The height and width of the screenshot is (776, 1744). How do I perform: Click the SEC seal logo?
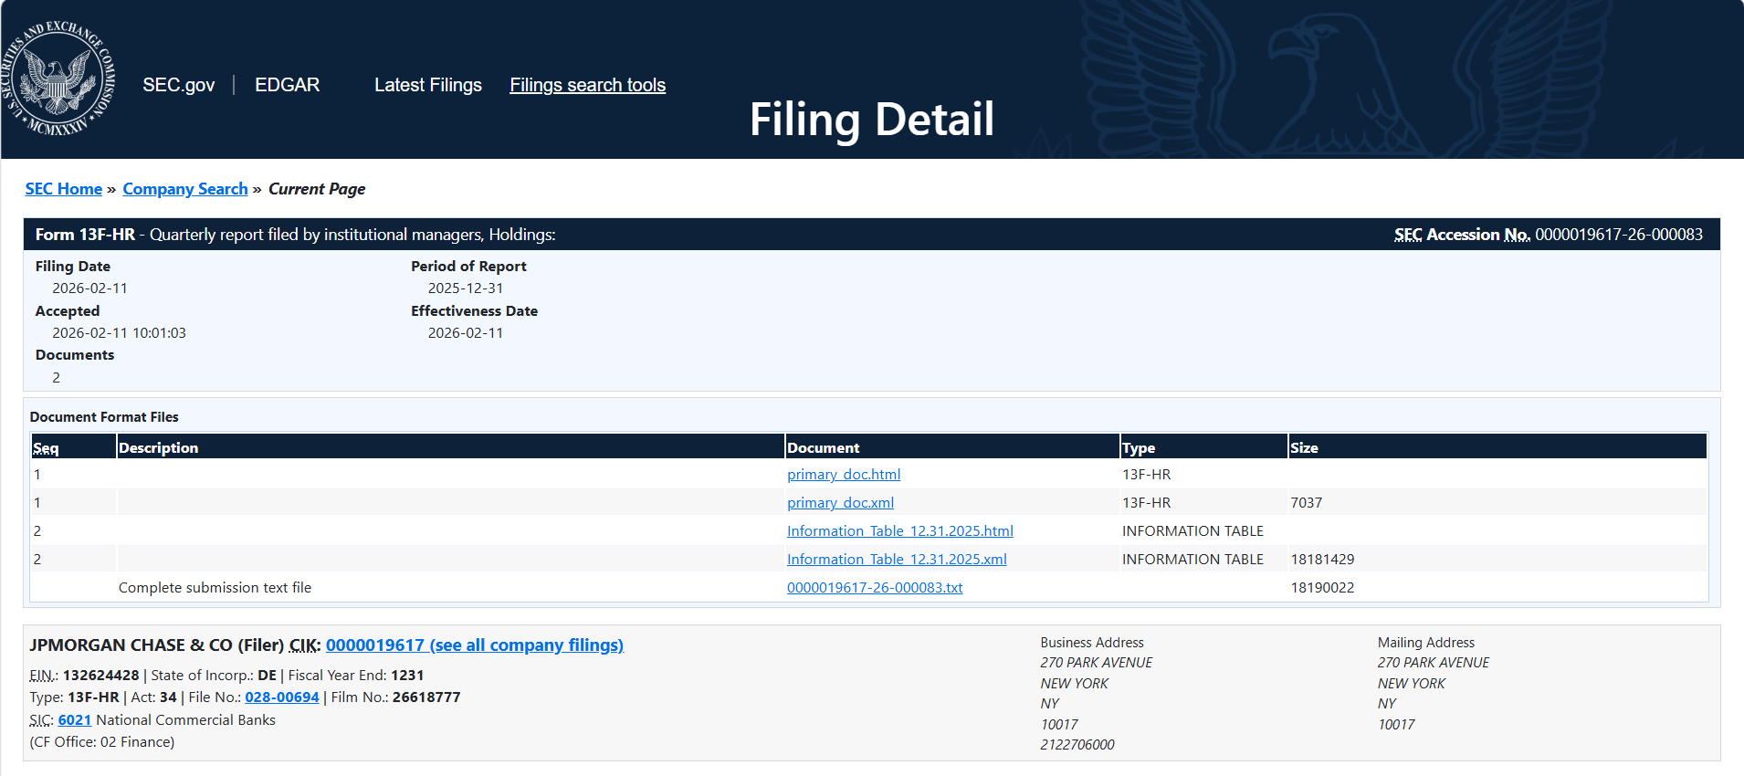coord(57,79)
